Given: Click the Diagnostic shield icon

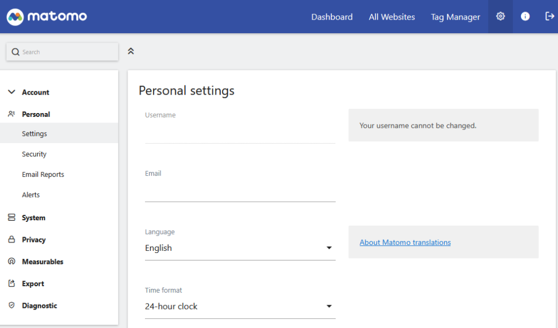Looking at the screenshot, I should point(11,306).
